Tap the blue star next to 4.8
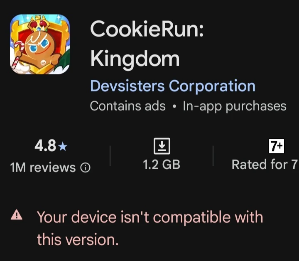Image resolution: width=299 pixels, height=261 pixels. [63, 147]
